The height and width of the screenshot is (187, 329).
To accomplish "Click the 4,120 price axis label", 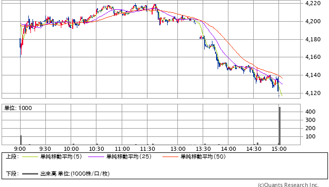I will [313, 93].
